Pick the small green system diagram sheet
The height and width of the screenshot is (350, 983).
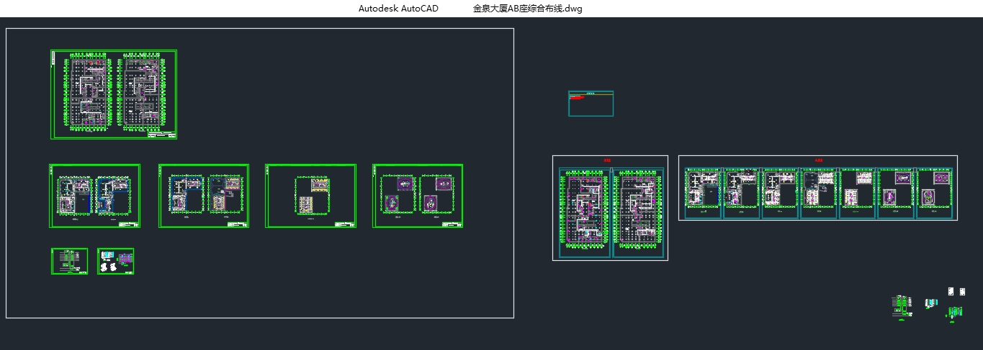coord(70,261)
